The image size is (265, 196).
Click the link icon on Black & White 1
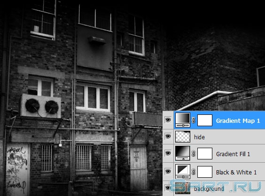[194, 172]
